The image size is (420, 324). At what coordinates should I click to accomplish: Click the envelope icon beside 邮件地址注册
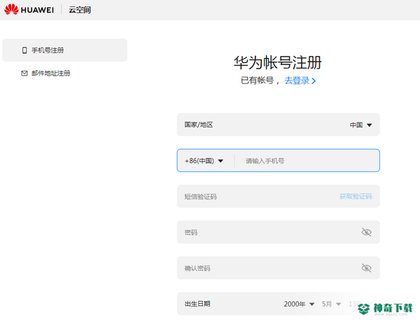pyautogui.click(x=24, y=73)
